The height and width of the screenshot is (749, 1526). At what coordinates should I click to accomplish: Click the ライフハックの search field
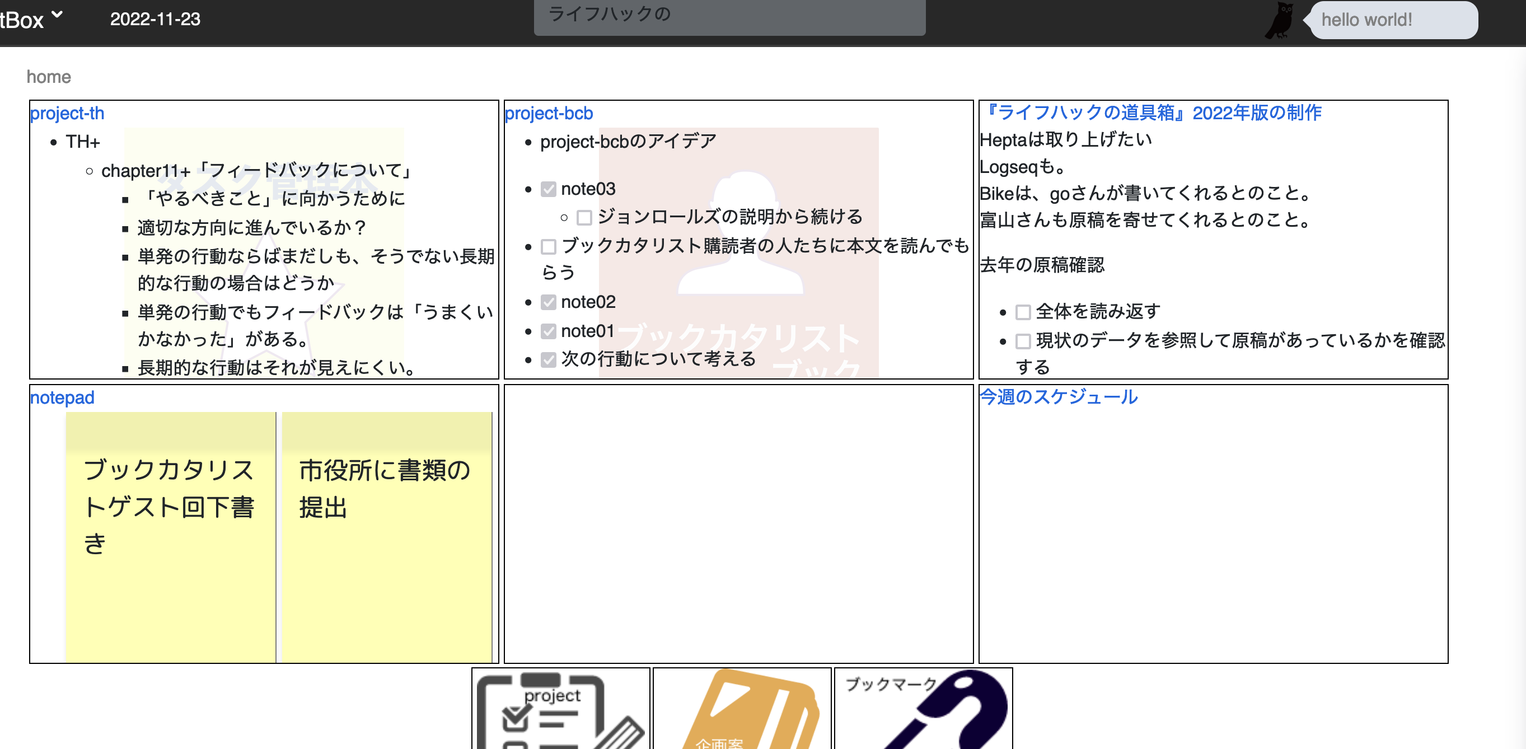pyautogui.click(x=729, y=17)
